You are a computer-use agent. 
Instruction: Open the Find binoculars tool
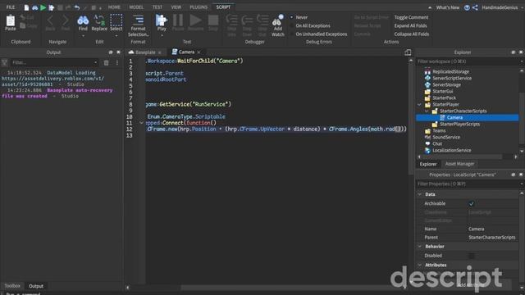[83, 20]
